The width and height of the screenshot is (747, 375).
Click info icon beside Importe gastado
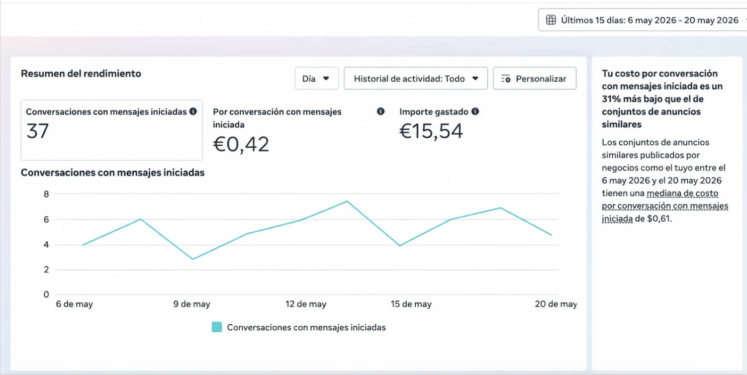475,111
